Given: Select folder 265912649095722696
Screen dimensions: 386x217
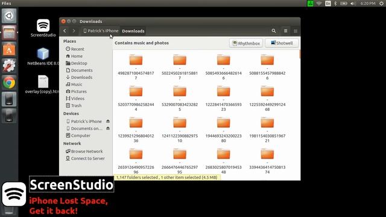Looking at the screenshot, I should (136, 161).
